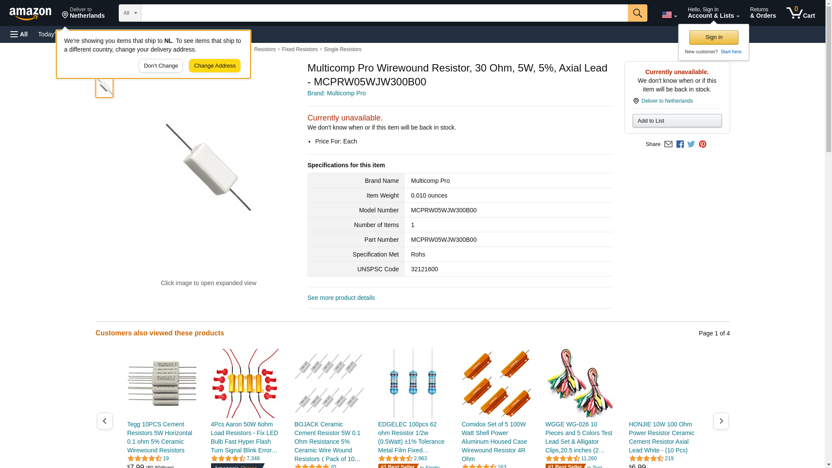The image size is (832, 468).
Task: Click the Change Address button
Action: click(214, 66)
